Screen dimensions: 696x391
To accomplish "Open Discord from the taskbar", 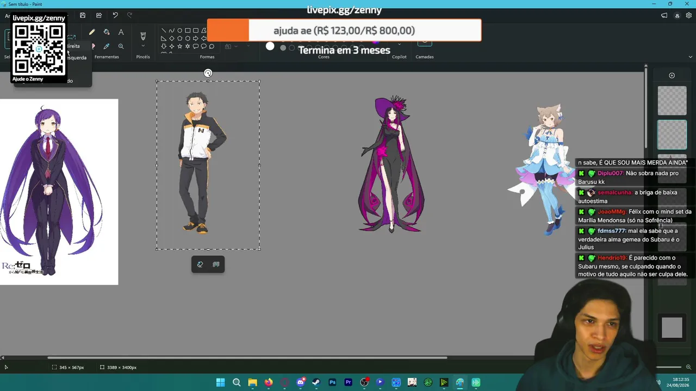I will (x=300, y=382).
